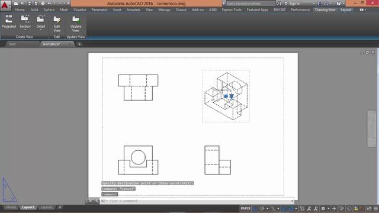Click the Undo quick access icon

[49, 4]
